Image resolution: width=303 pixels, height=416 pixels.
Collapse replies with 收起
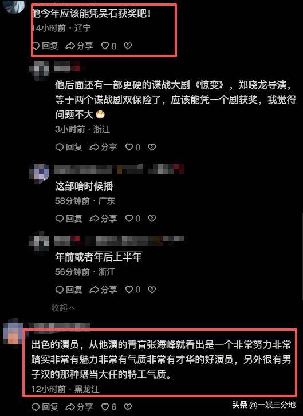coord(63,308)
